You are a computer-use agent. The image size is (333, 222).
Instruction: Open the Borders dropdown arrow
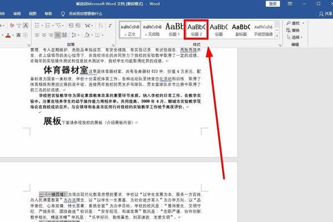pos(102,35)
